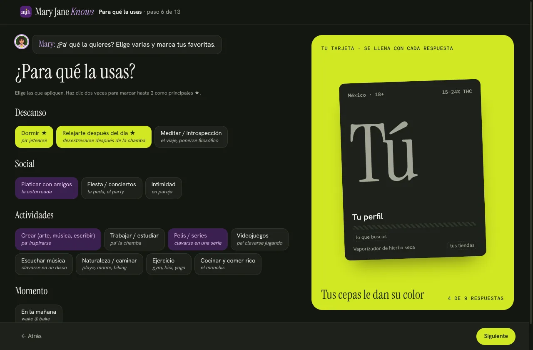Click 'paso 6 de 13' step indicator

click(x=164, y=12)
